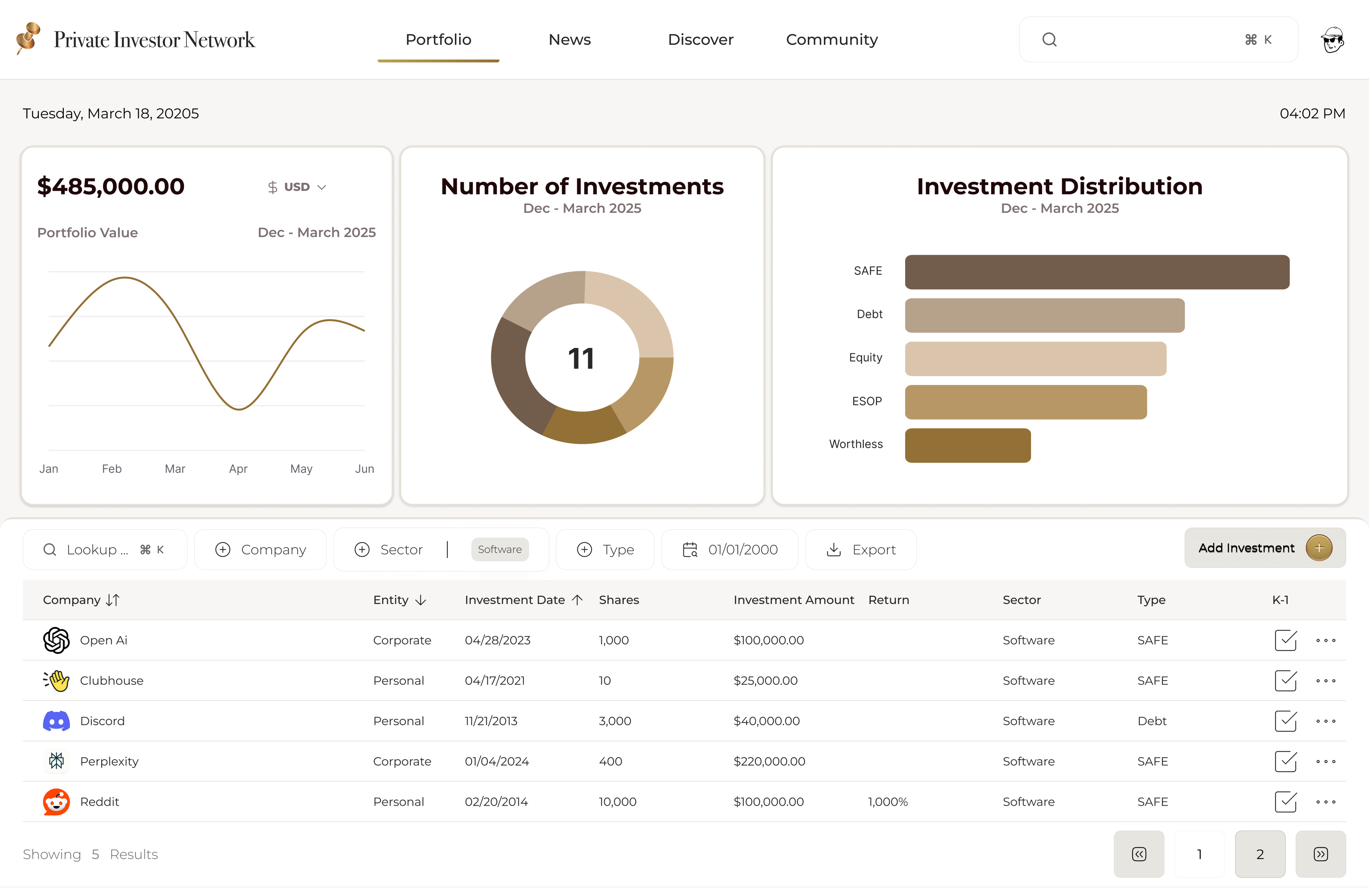Switch to the Portfolio tab

[438, 40]
